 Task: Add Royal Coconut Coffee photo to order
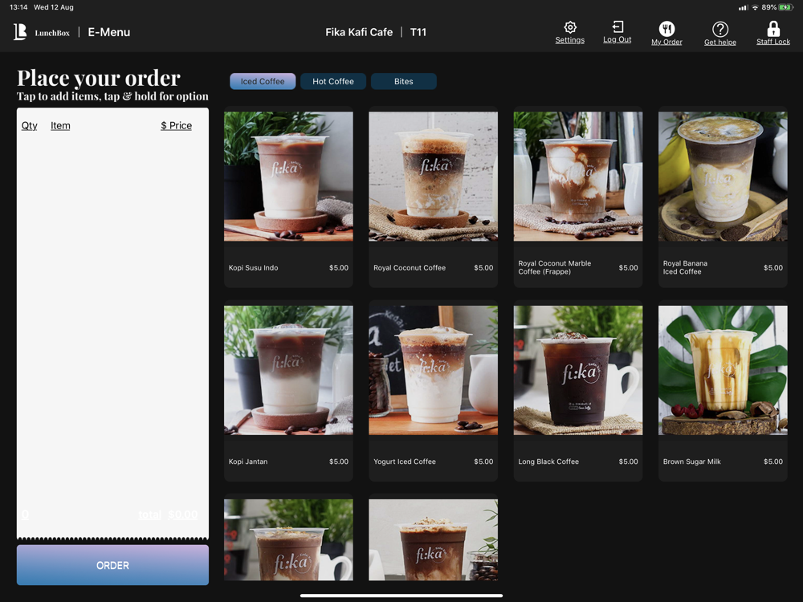pos(434,176)
